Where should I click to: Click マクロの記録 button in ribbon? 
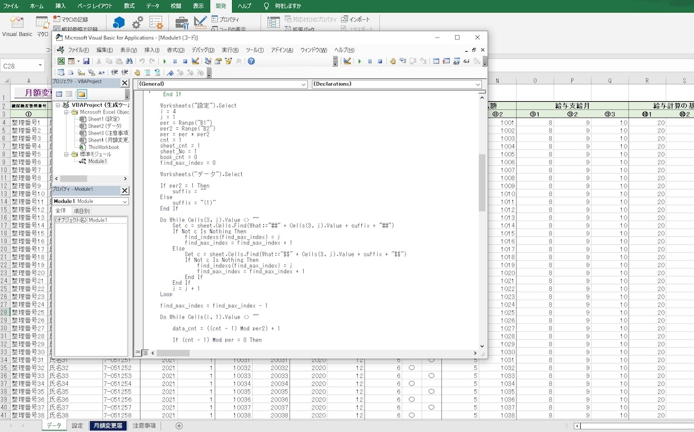[71, 19]
